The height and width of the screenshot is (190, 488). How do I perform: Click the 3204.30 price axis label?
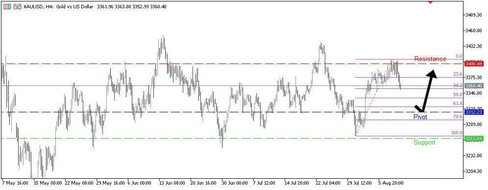[x=474, y=171]
